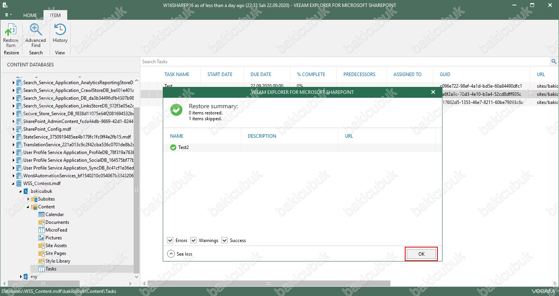Select the ITEM ribbon tab

pyautogui.click(x=55, y=15)
